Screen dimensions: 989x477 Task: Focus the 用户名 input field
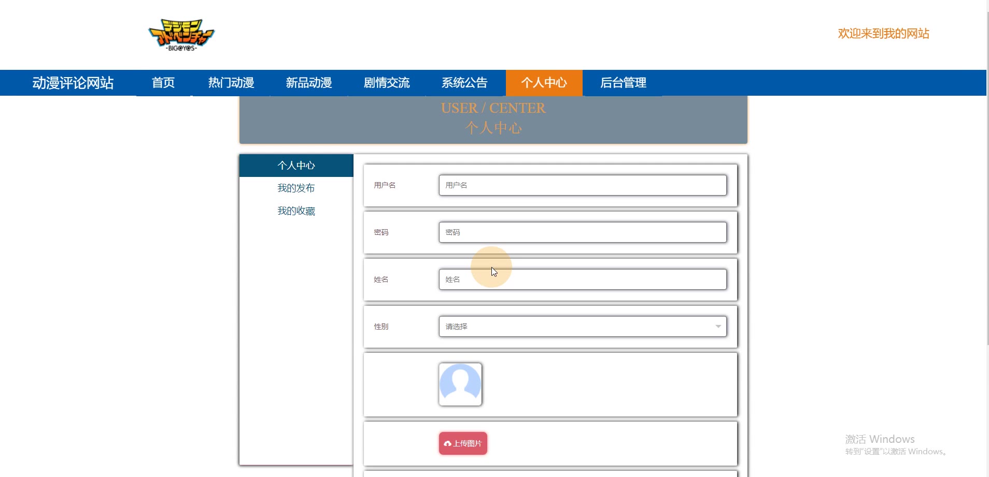point(583,185)
